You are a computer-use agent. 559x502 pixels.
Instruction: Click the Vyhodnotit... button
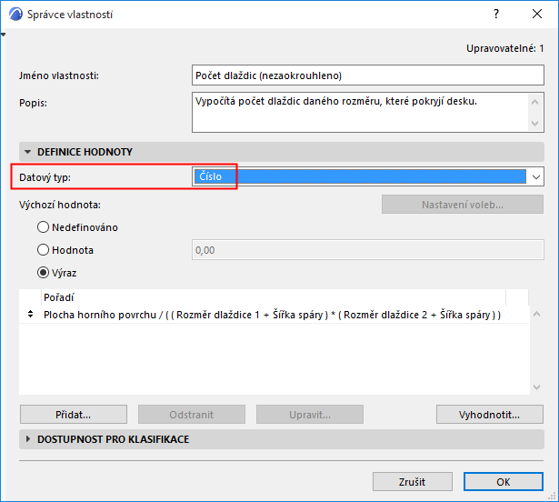[490, 415]
